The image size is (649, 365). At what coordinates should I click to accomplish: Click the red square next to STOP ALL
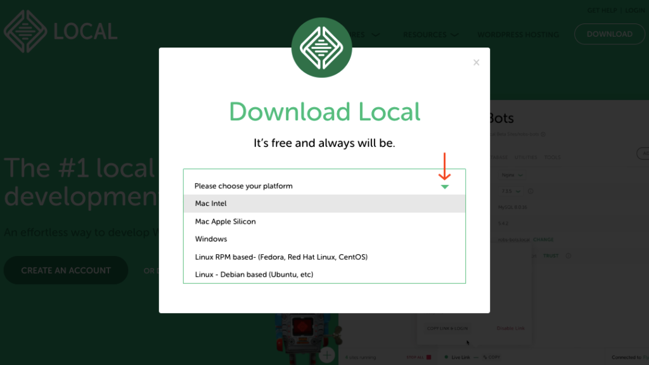(428, 356)
